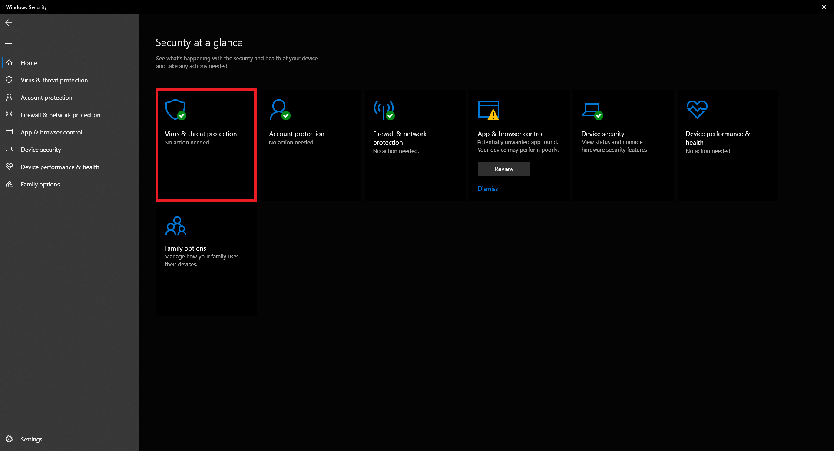This screenshot has width=834, height=451.
Task: Click the family icon on Family options tile
Action: pyautogui.click(x=175, y=226)
